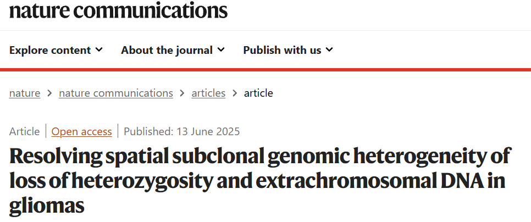Open the About the journal menu label
The width and height of the screenshot is (531, 222).
click(167, 50)
